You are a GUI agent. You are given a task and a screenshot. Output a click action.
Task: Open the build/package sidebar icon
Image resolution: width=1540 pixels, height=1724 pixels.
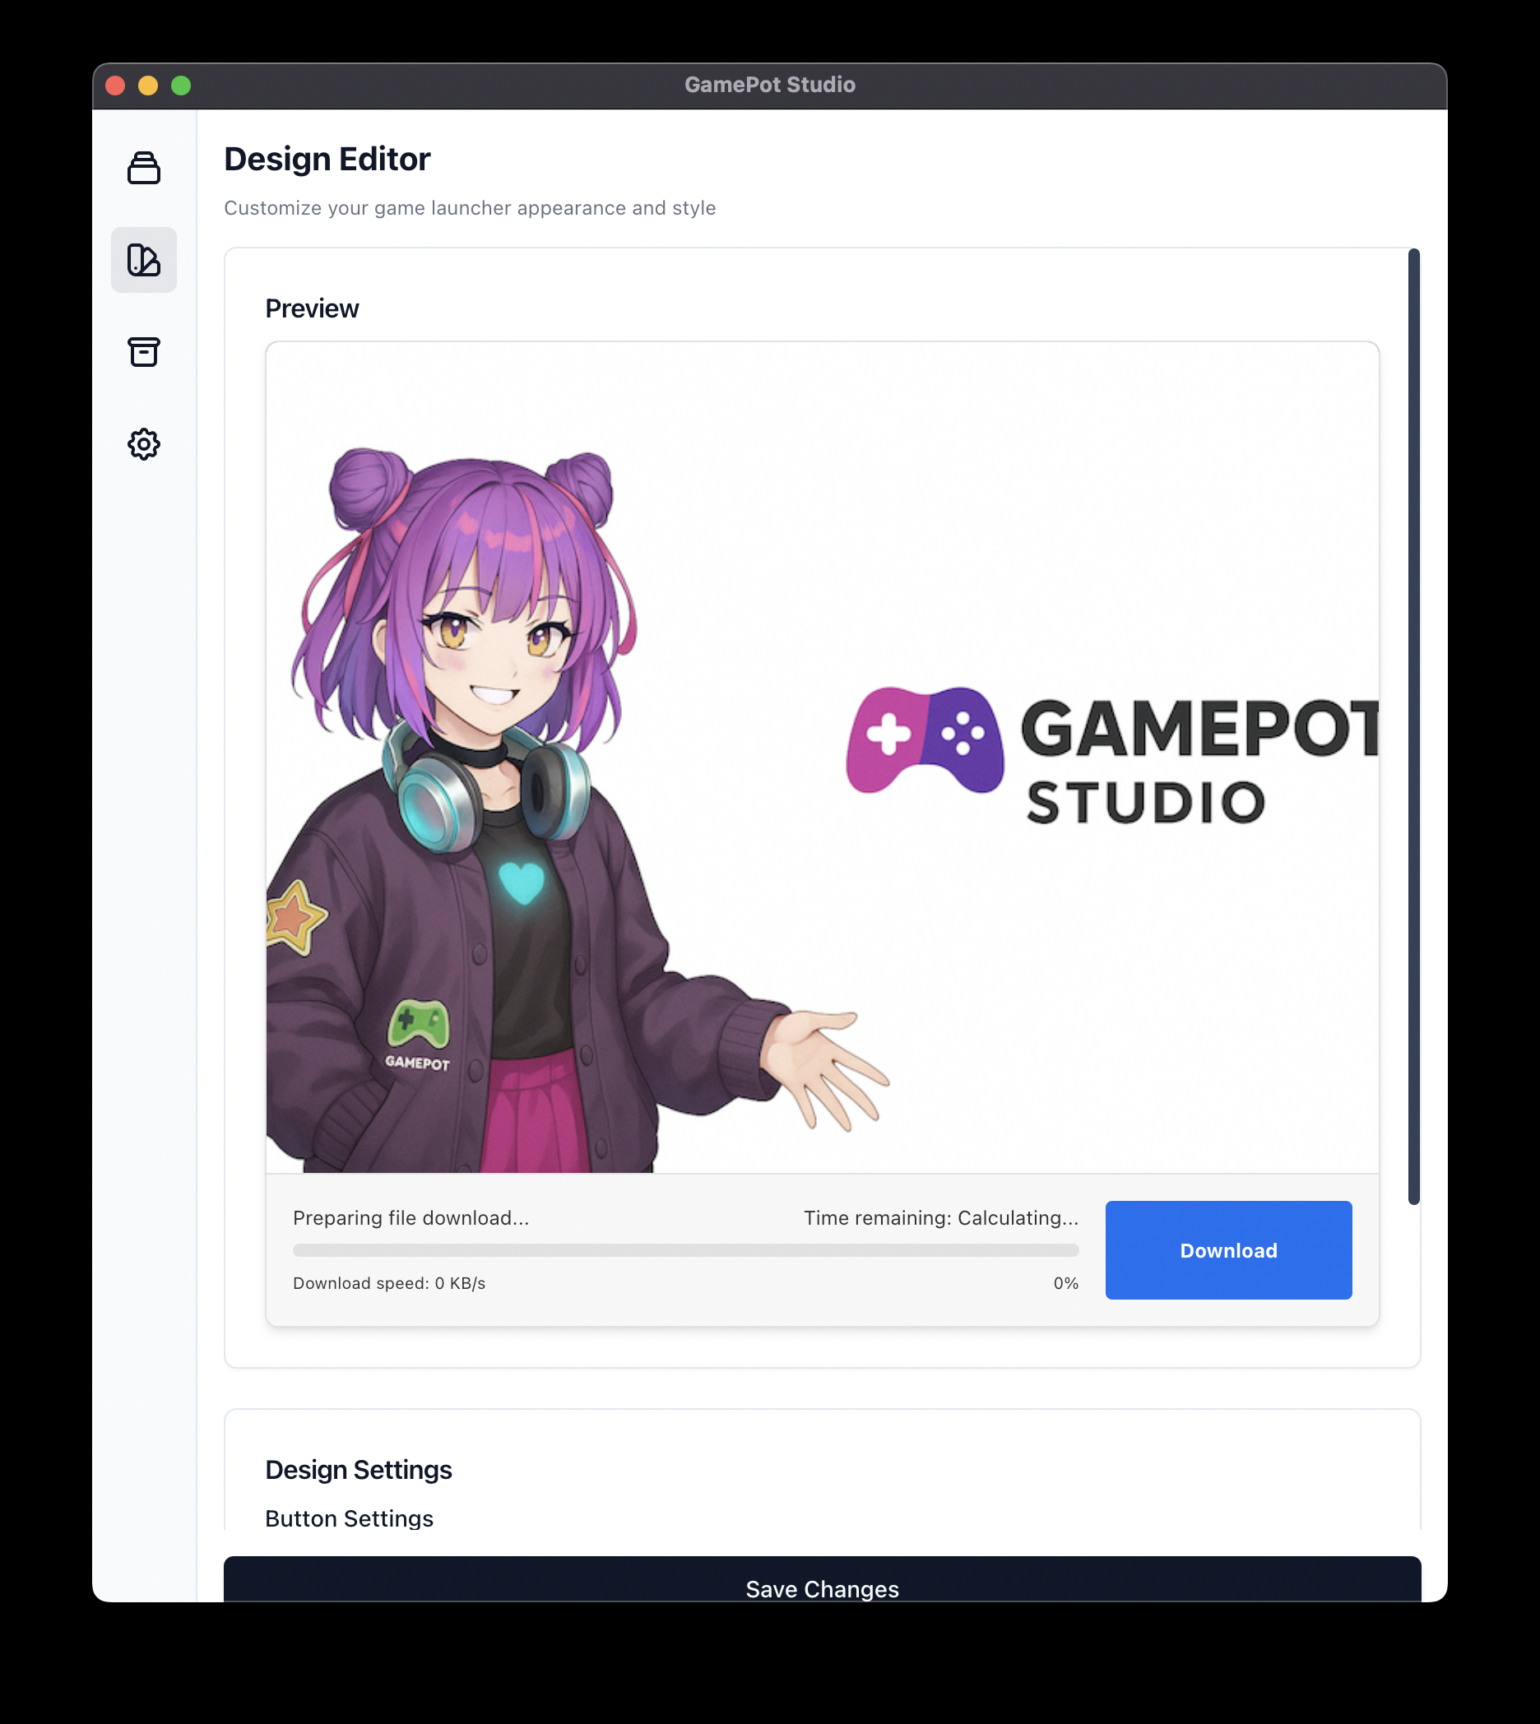click(x=144, y=168)
